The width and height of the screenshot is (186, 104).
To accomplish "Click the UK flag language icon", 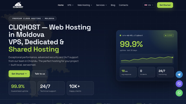I will [146, 5].
